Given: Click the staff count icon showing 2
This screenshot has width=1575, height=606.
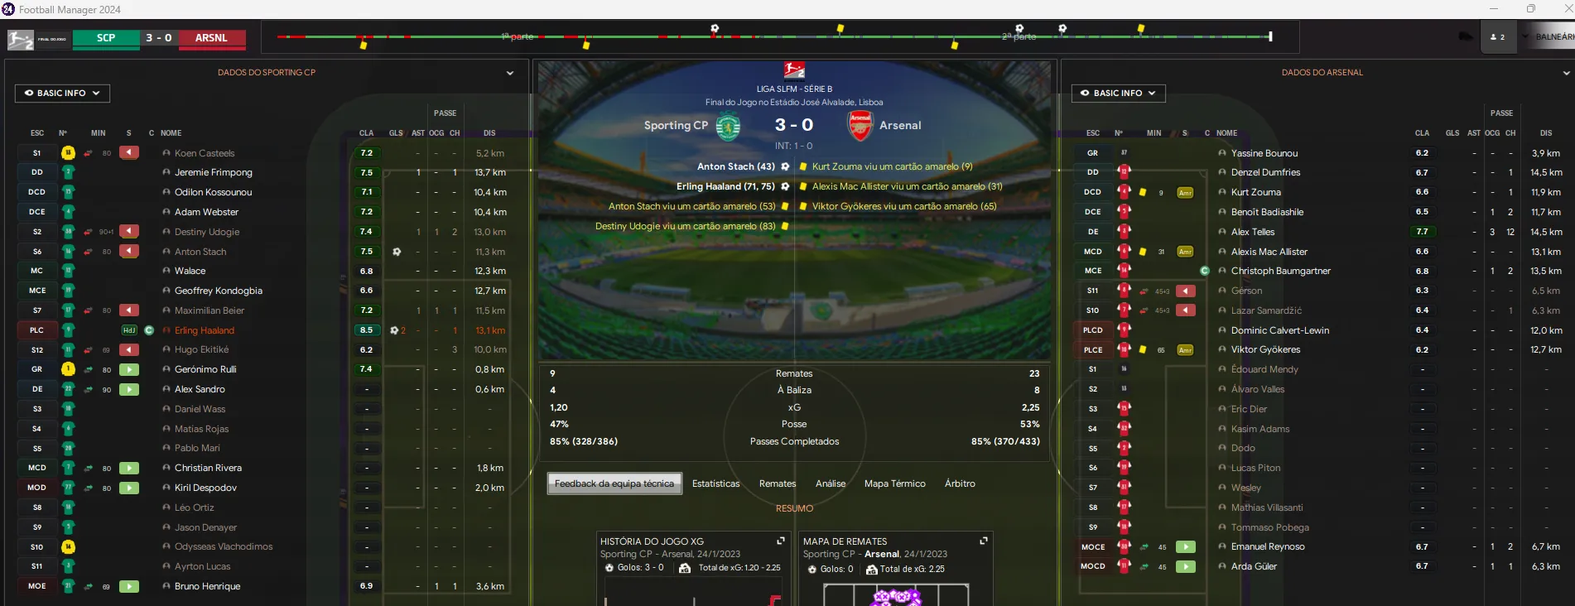Looking at the screenshot, I should pos(1497,37).
